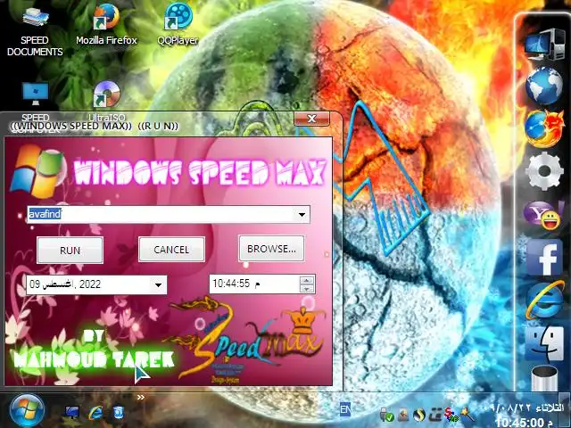The width and height of the screenshot is (571, 428).
Task: Open Internet Explorer from the taskbar quick launch
Action: (95, 413)
